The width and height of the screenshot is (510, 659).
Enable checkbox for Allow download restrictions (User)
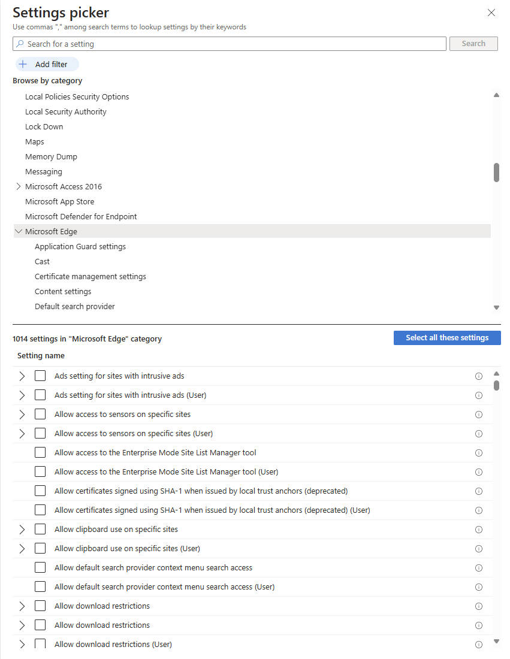tap(40, 644)
